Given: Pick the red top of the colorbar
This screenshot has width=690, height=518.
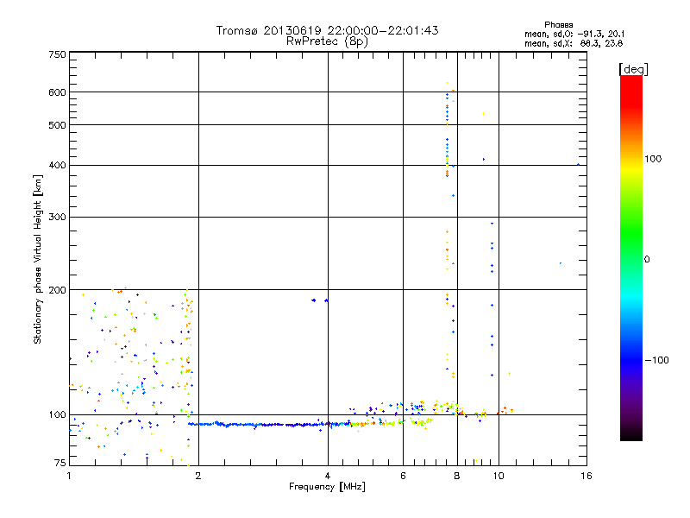Looking at the screenshot, I should [631, 80].
